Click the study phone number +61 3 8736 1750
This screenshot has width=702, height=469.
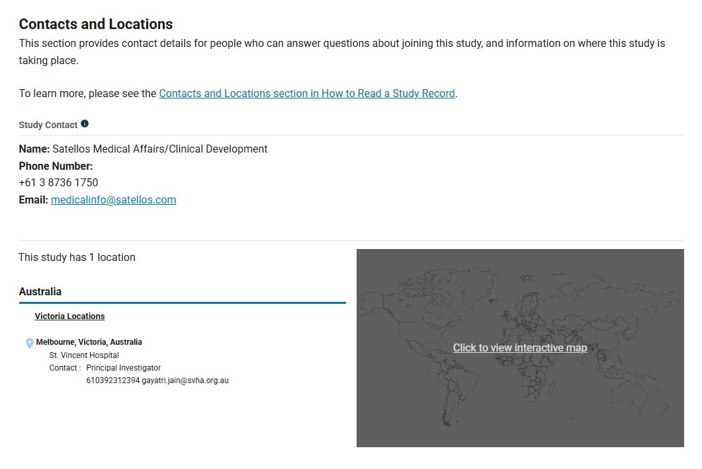tap(58, 183)
